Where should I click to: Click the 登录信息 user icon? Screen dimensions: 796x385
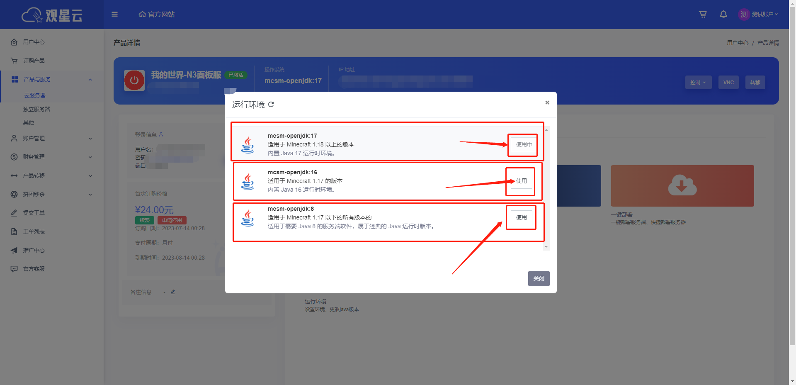[x=161, y=134]
